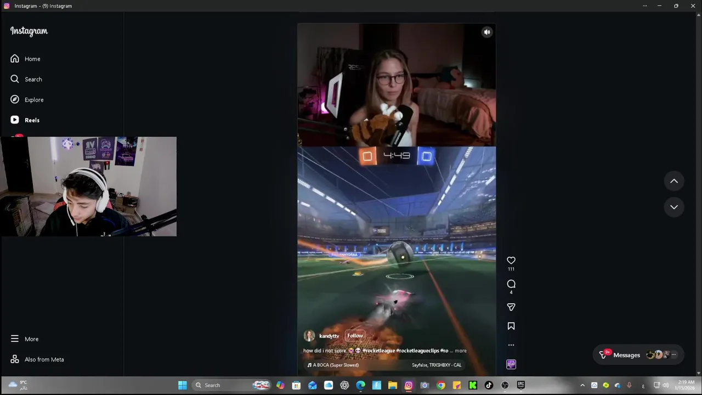This screenshot has width=702, height=395.
Task: Open the volume tray icon
Action: pos(666,385)
